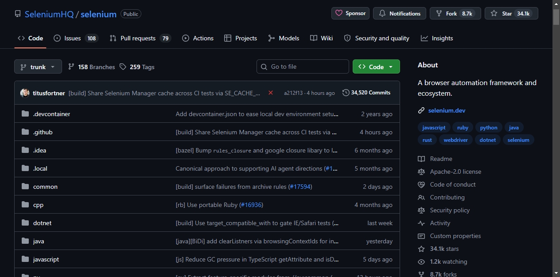Switch to the Issues tab

point(76,38)
